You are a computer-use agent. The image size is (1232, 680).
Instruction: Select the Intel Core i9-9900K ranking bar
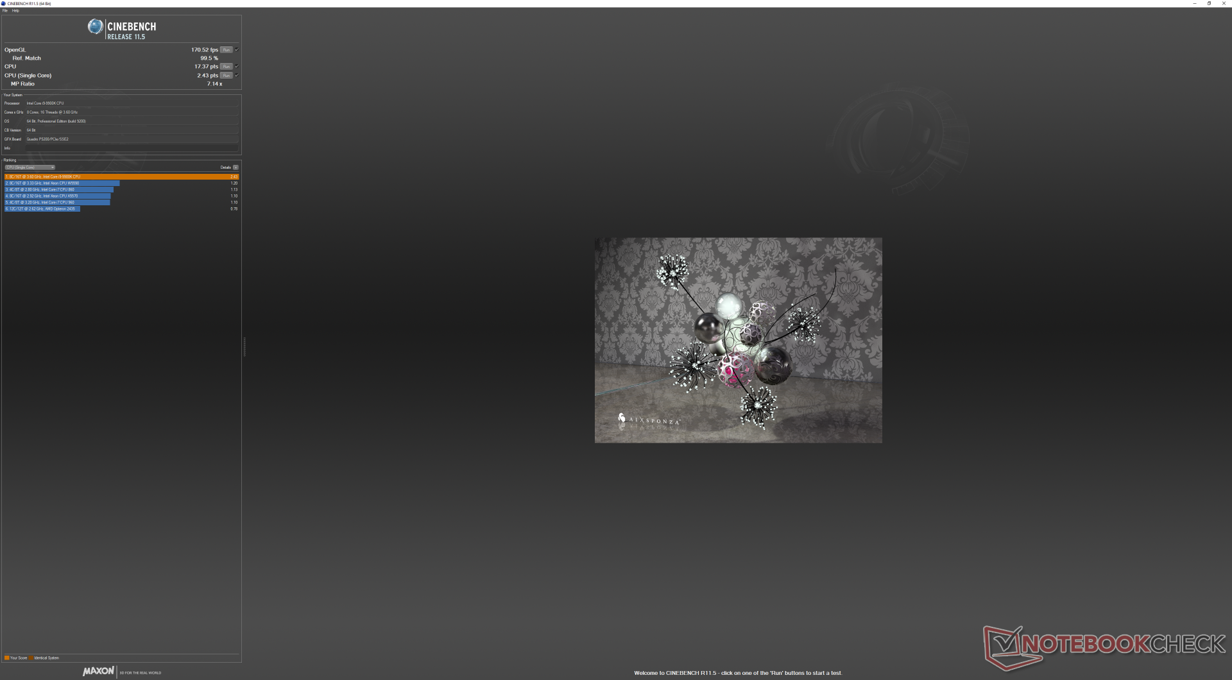pyautogui.click(x=122, y=176)
